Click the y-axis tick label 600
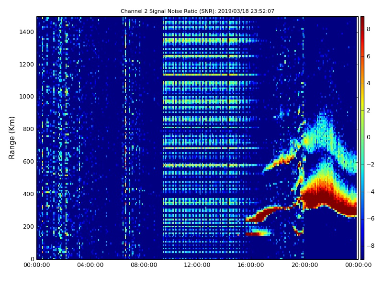 pyautogui.click(x=28, y=162)
